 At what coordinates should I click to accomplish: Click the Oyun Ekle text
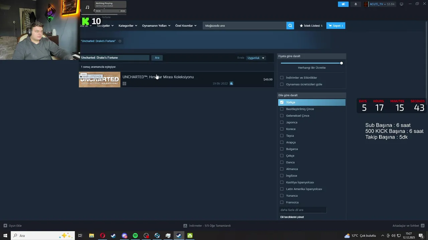15,226
